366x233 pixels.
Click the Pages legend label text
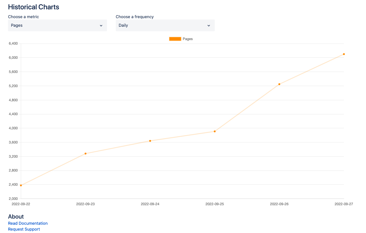[x=188, y=39]
